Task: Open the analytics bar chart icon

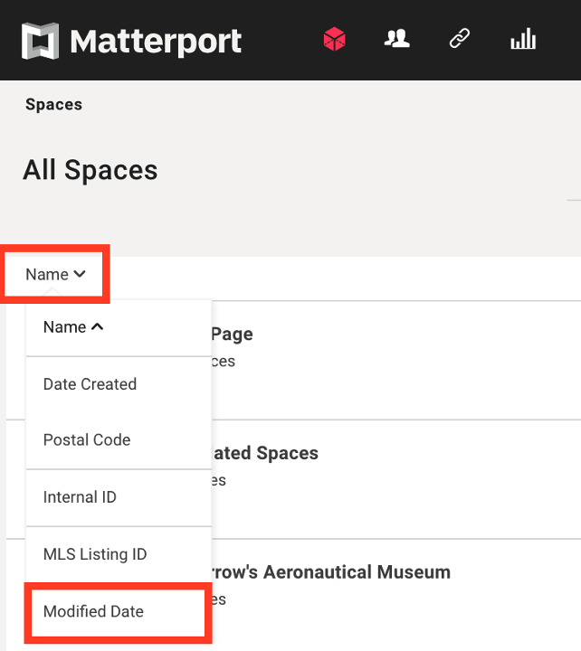Action: click(x=523, y=39)
